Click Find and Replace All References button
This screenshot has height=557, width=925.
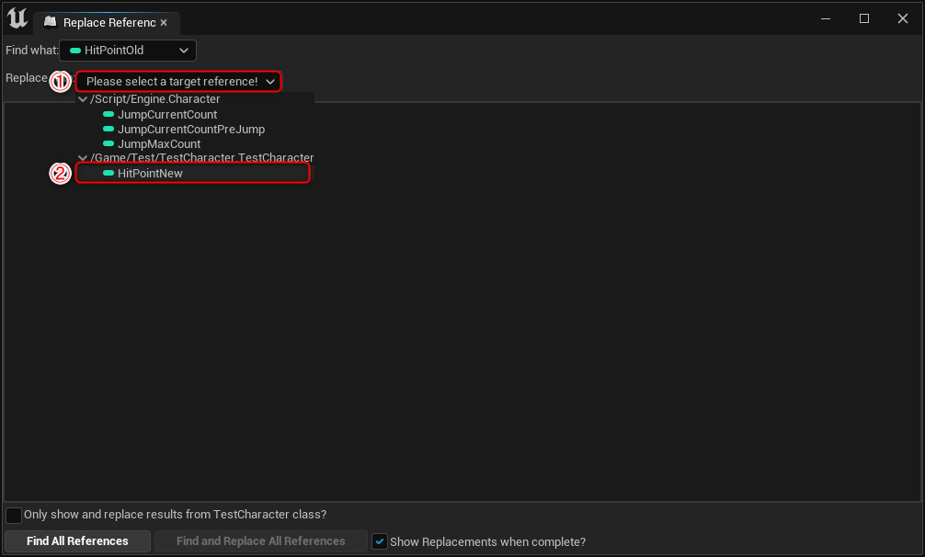point(261,541)
